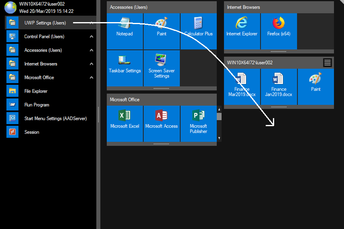Collapse Control Panel (Users) chevron
The image size is (344, 229).
pos(92,37)
